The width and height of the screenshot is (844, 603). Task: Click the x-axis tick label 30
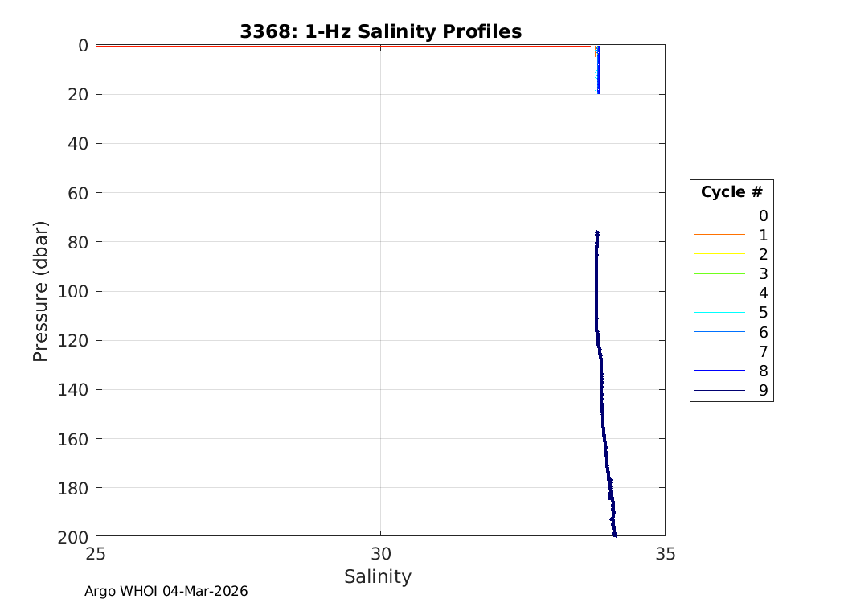[x=380, y=553]
